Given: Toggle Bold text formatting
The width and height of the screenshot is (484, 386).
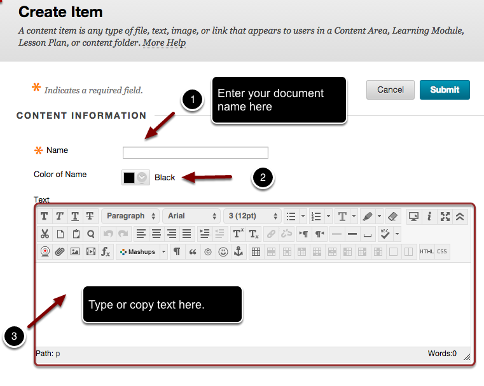Looking at the screenshot, I should (x=44, y=216).
